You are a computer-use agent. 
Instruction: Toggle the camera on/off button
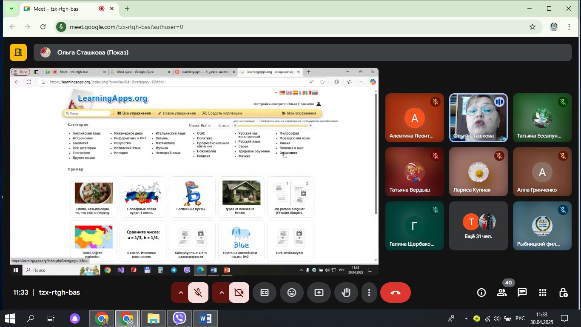click(x=239, y=293)
